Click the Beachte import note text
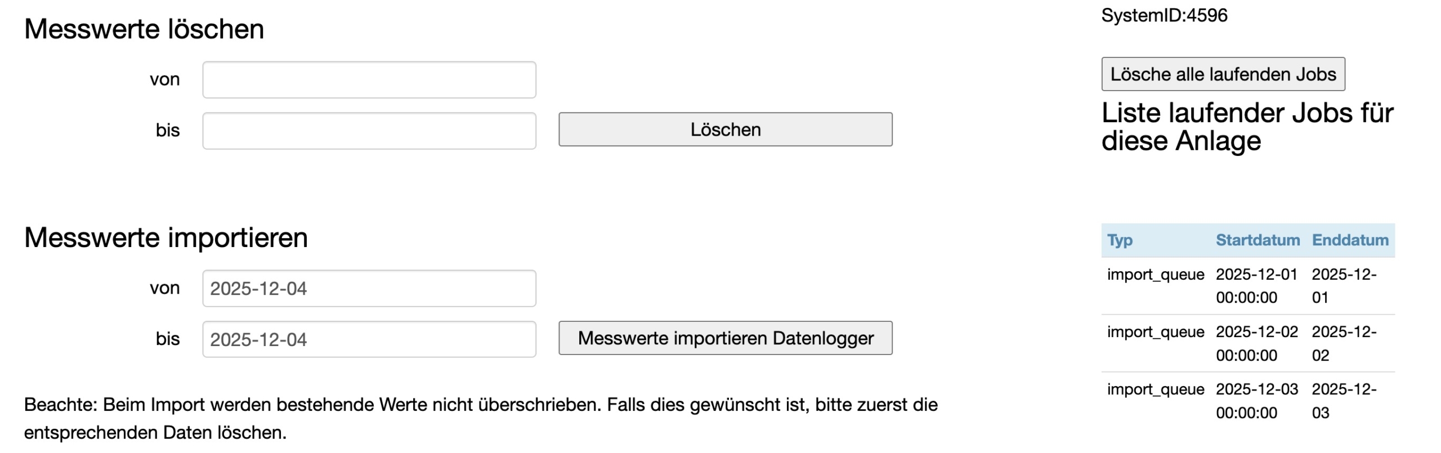This screenshot has width=1441, height=453. [480, 418]
